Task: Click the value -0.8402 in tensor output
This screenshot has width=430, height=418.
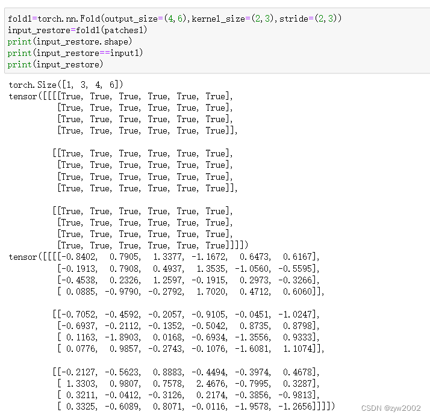Action: [x=78, y=257]
